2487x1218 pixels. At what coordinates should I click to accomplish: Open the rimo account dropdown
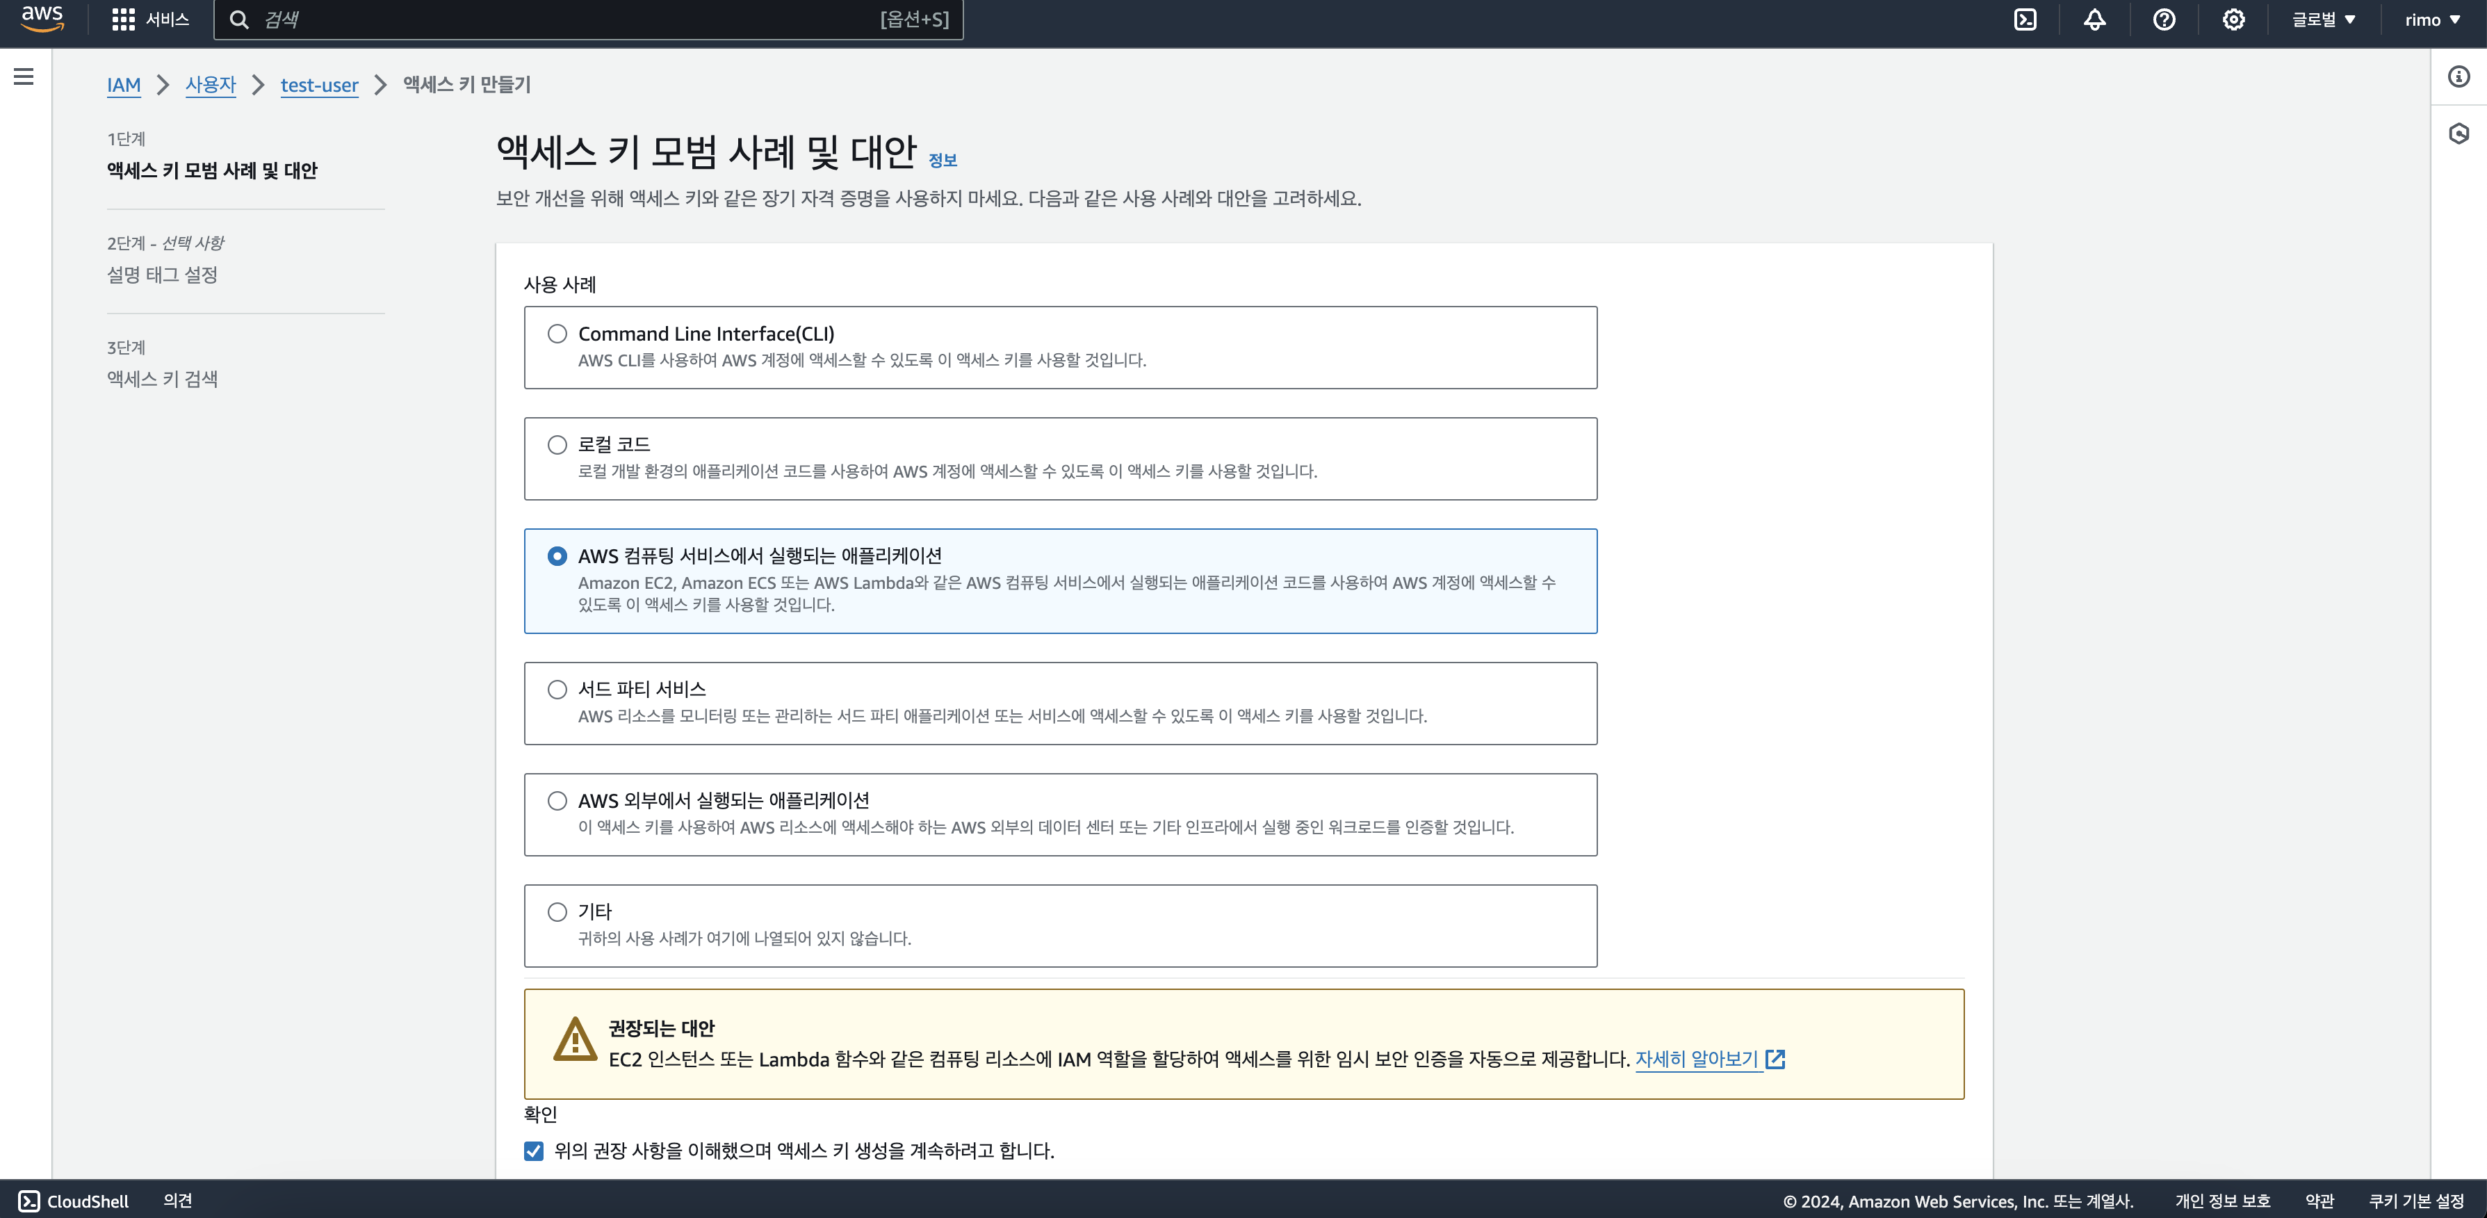[x=2432, y=19]
